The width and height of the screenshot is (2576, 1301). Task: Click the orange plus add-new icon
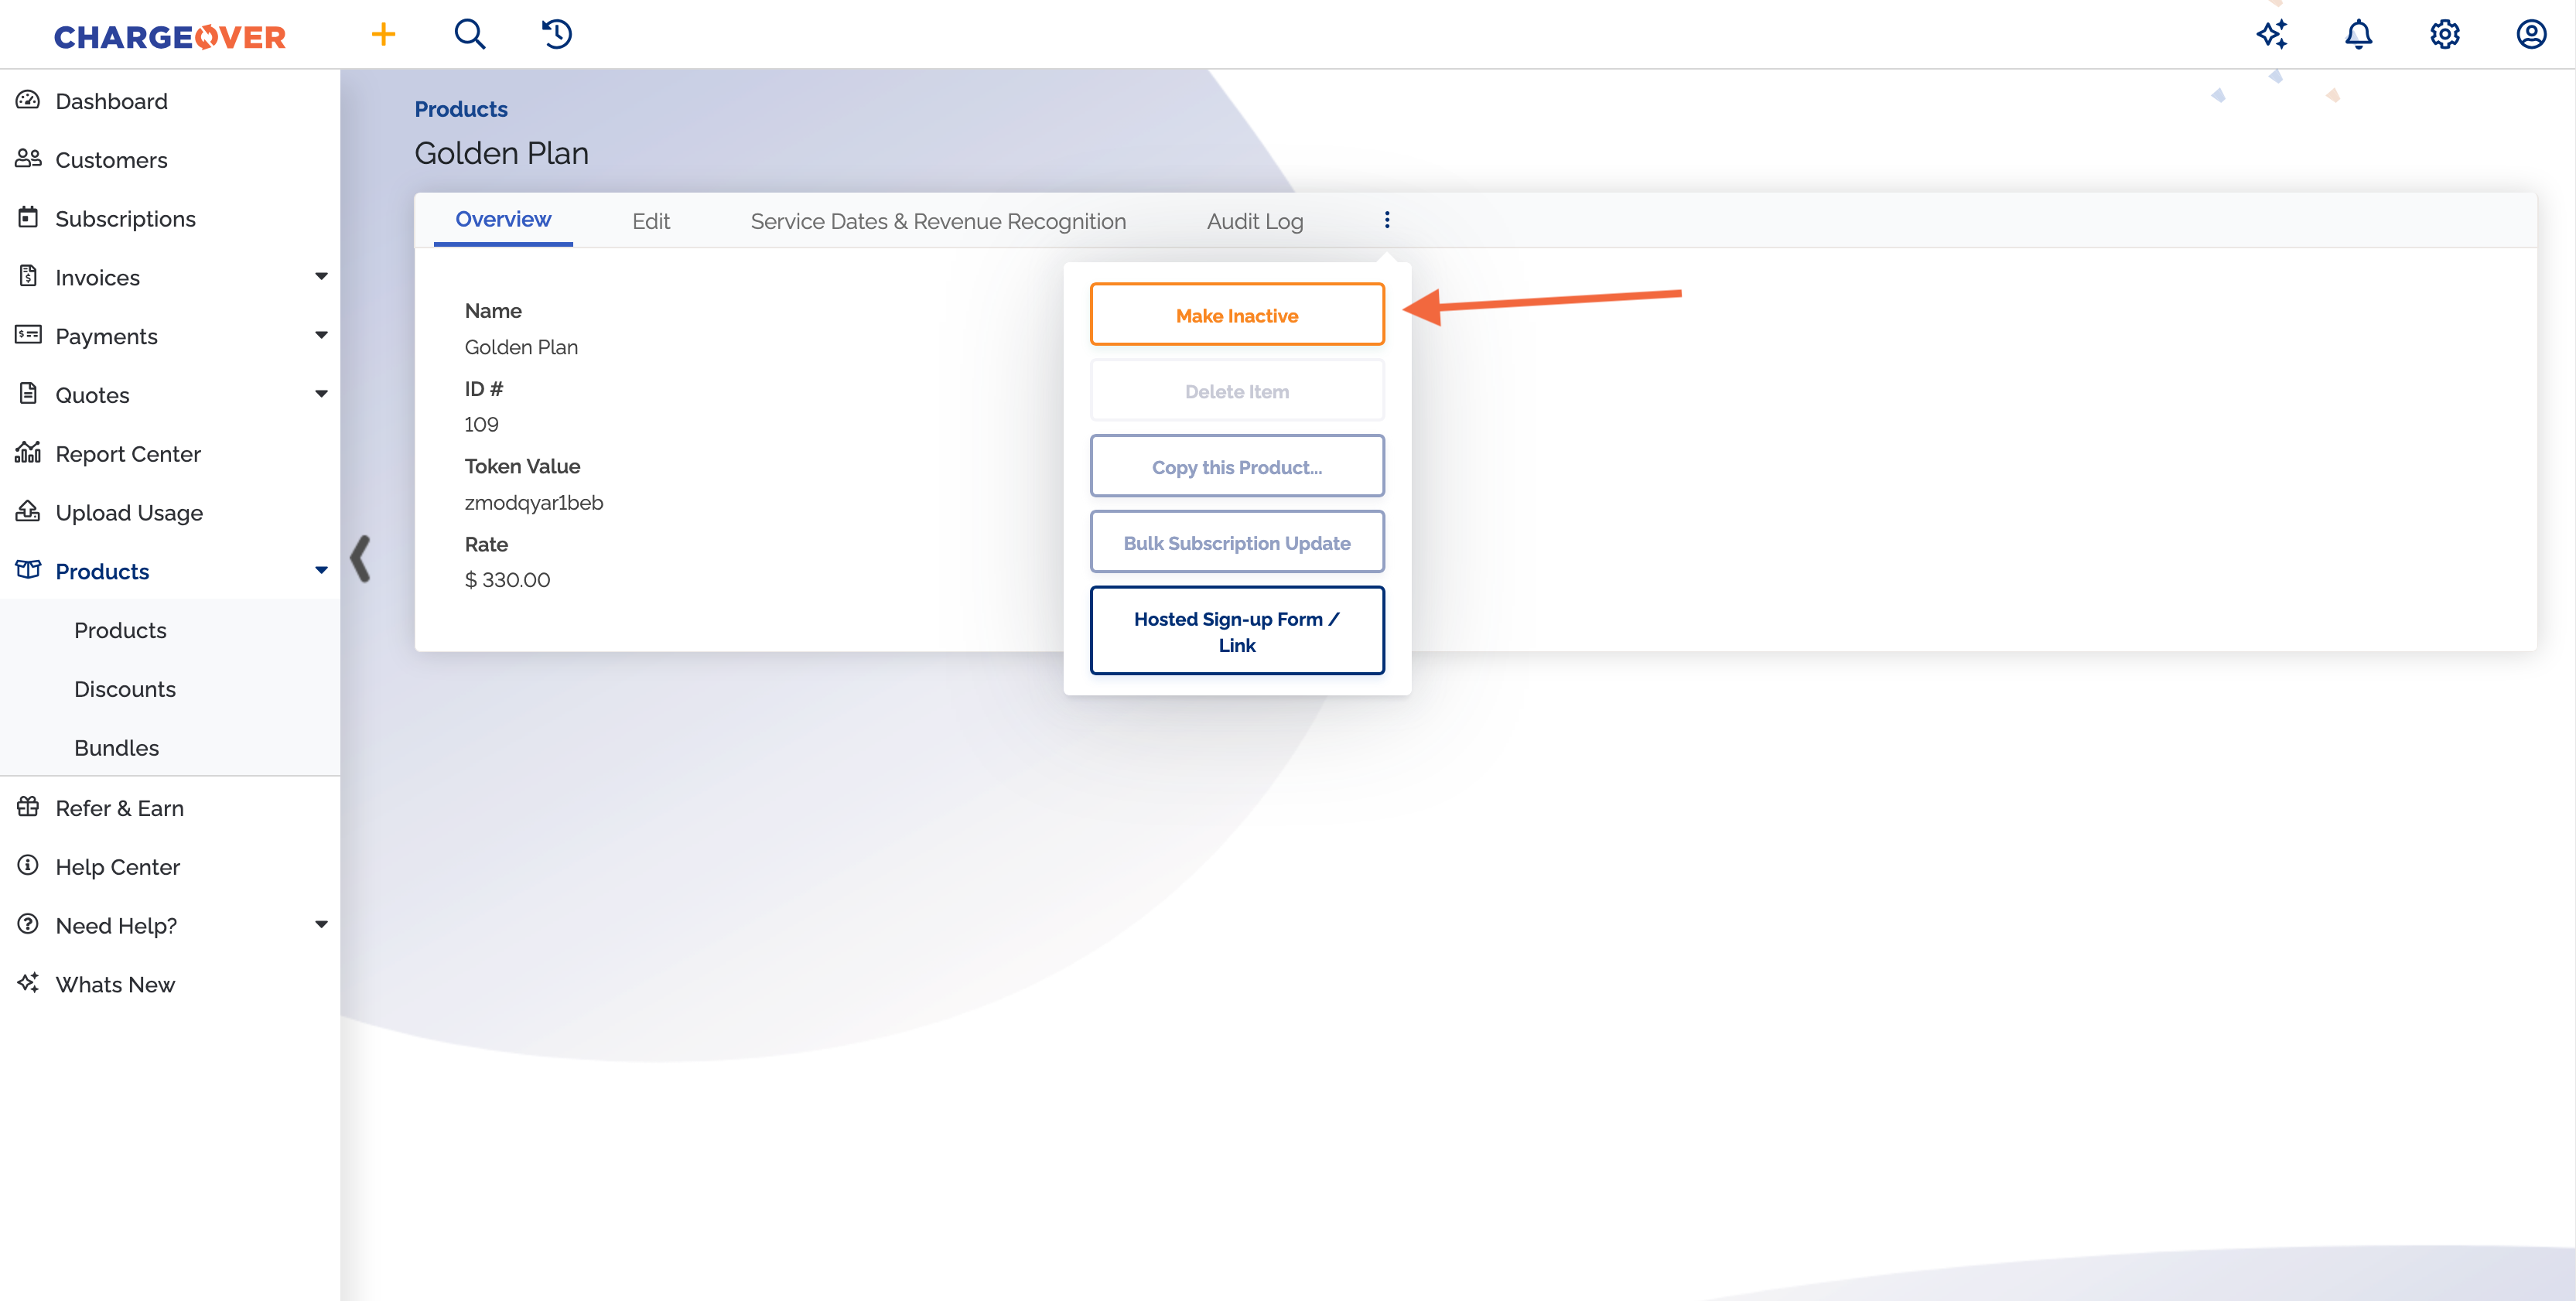[383, 35]
